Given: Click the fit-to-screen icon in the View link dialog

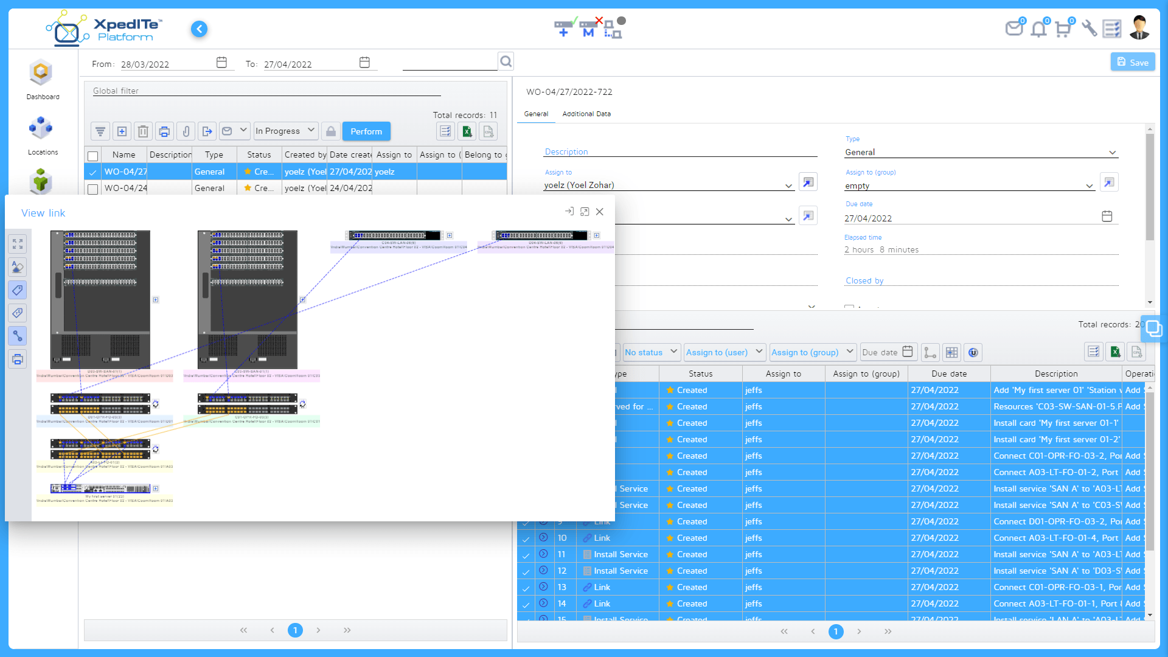Looking at the screenshot, I should [x=18, y=243].
